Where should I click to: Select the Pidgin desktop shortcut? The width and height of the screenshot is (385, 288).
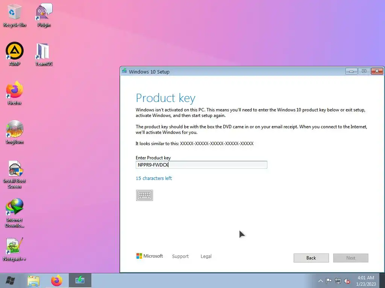[44, 15]
